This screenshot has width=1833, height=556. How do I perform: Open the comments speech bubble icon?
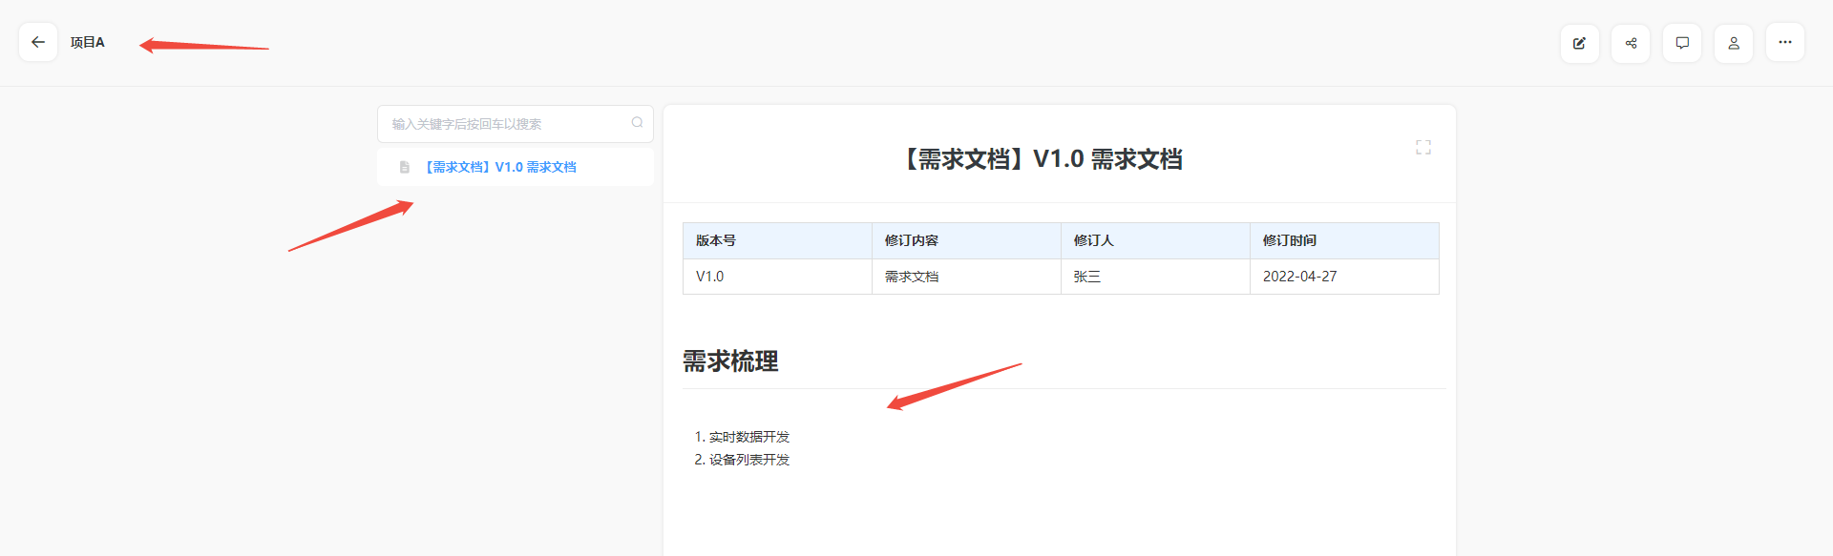(x=1682, y=43)
